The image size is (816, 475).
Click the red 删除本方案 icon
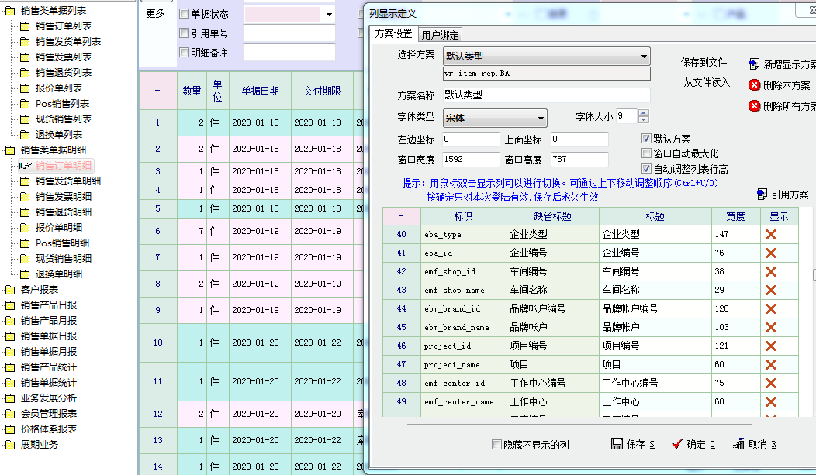point(754,85)
